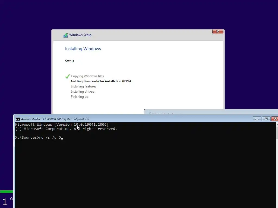Viewport: 278px width, 208px height.
Task: Click the 'Installing drivers' status line
Action: (83, 92)
